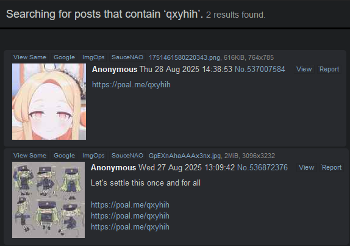Click View button for post 537007584

tap(304, 69)
